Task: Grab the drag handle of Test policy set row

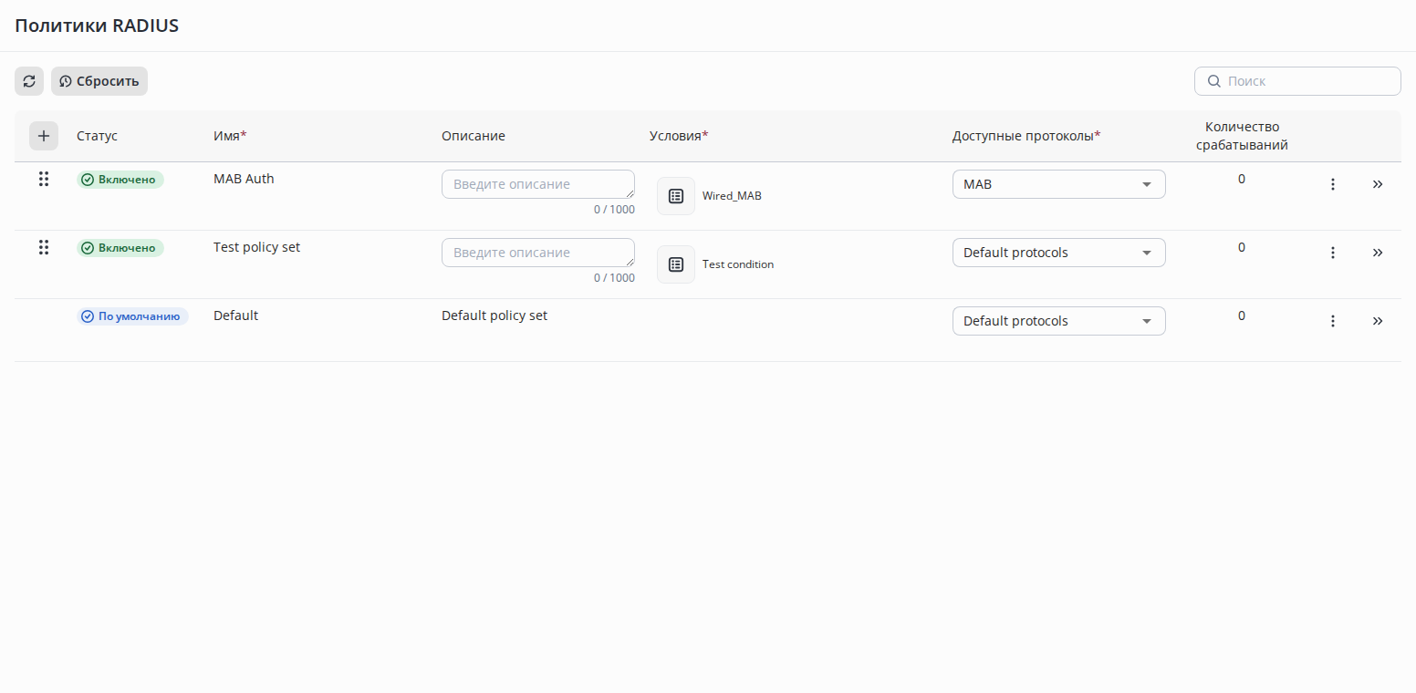Action: [43, 247]
